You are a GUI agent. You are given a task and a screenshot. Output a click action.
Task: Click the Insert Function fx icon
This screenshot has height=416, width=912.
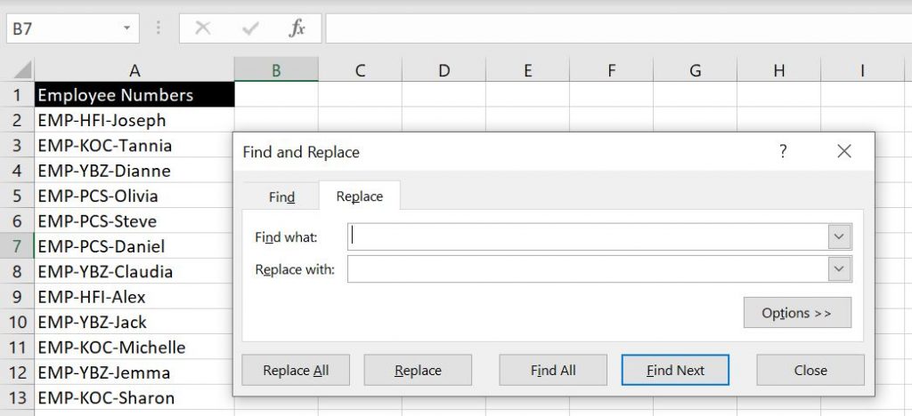(x=297, y=28)
